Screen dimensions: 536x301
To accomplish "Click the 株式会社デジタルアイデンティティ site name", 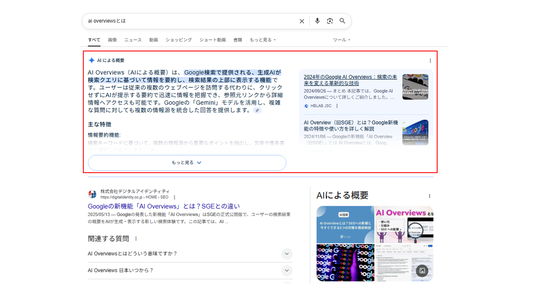I will pyautogui.click(x=135, y=191).
